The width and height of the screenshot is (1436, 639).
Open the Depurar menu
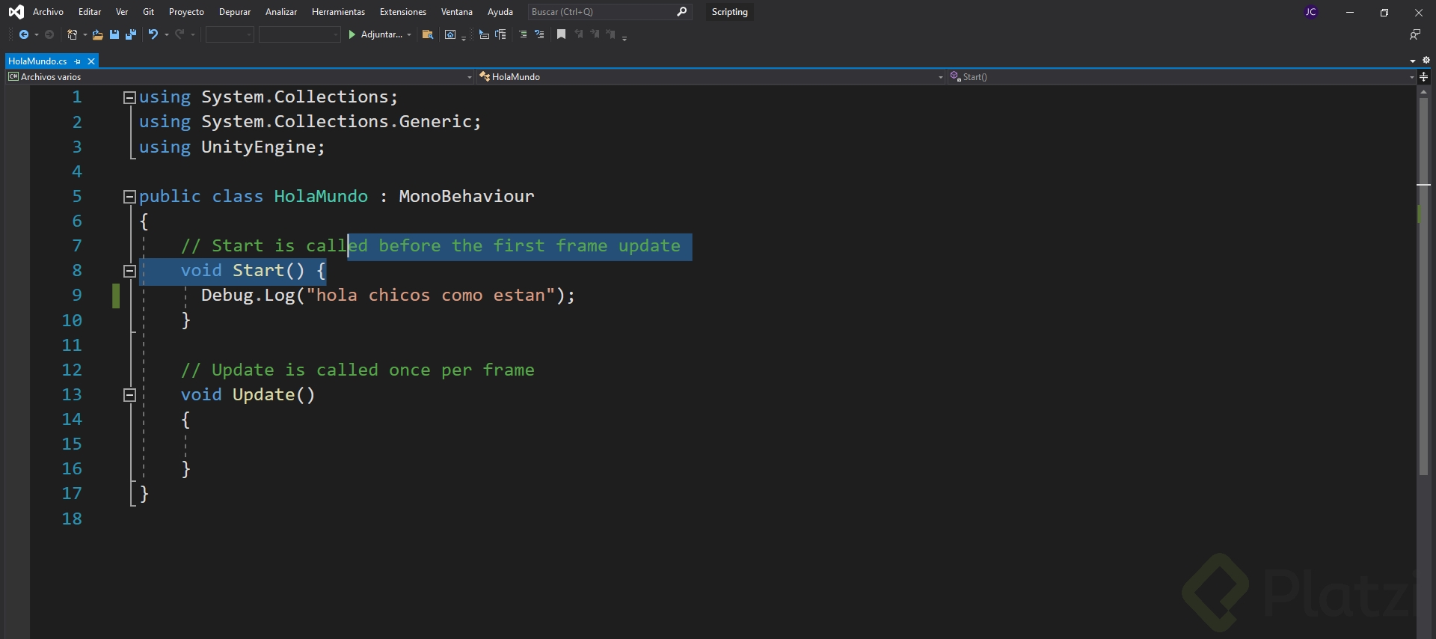pos(235,12)
